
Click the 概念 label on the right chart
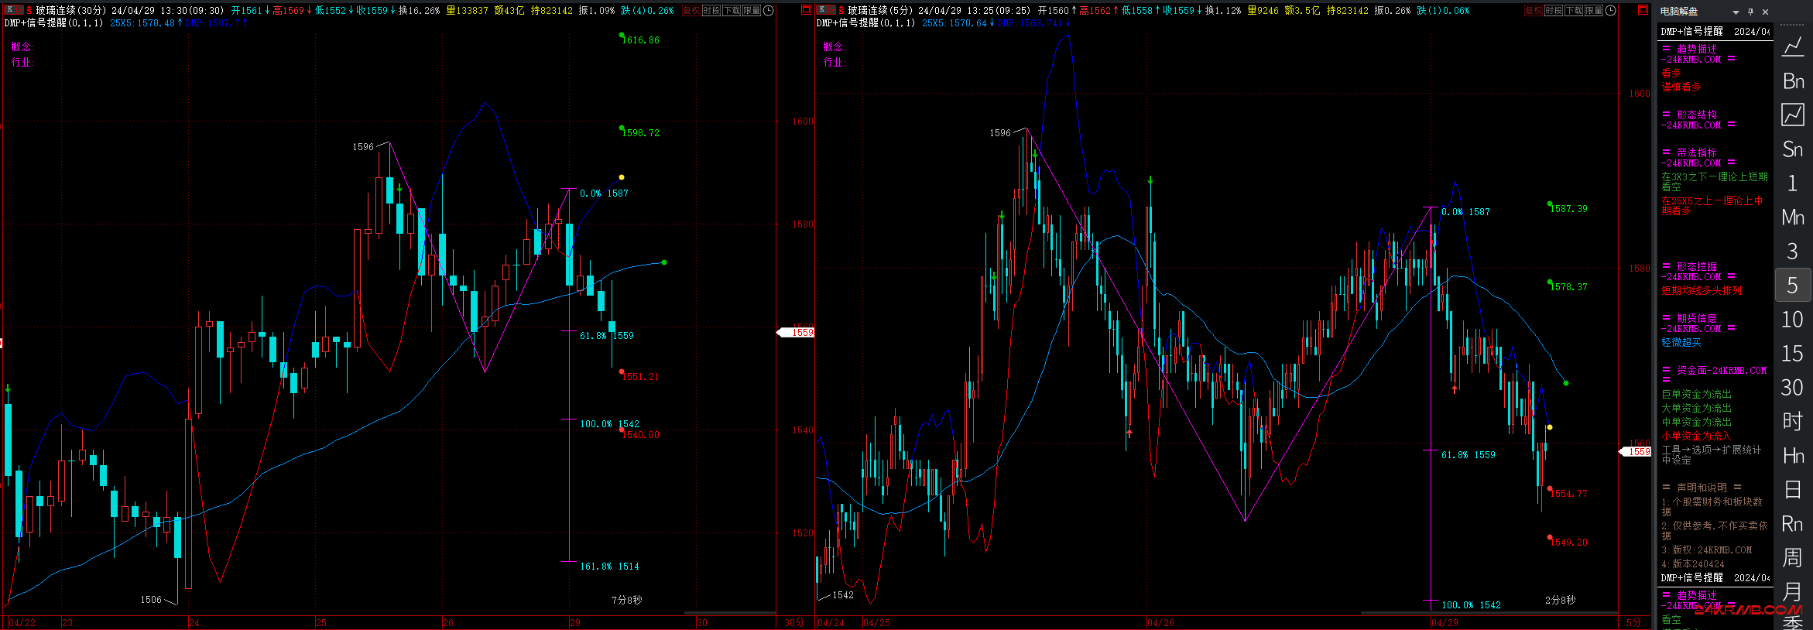pos(834,46)
